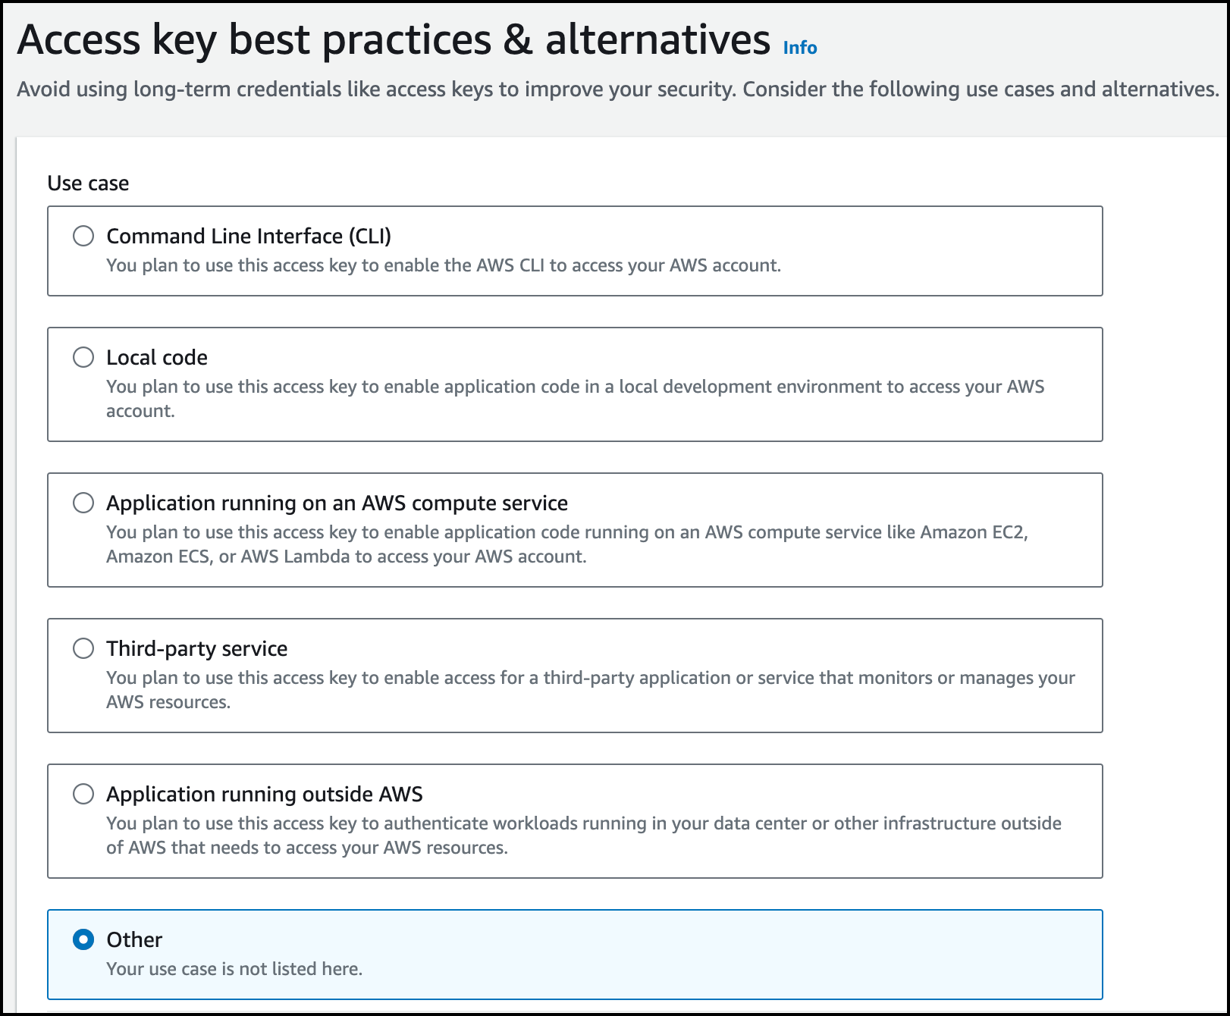Click the "Application running outside AWS" option title
Screen dimensions: 1230x1016
(x=264, y=794)
